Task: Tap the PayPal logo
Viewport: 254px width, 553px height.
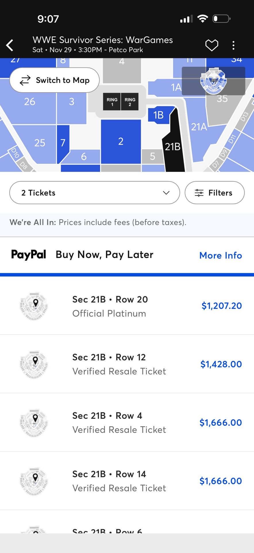Action: 28,255
